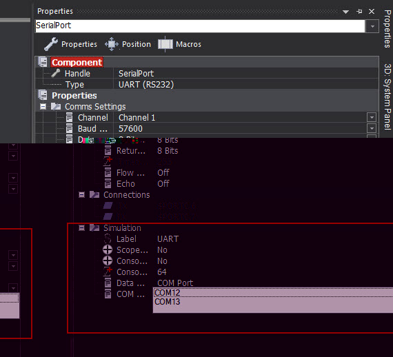Click the Conso... value 64

(x=161, y=272)
